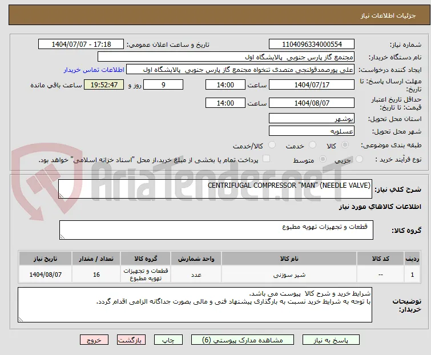Click the buyer organization name field
Screen dimensions: 431x355
point(226,57)
